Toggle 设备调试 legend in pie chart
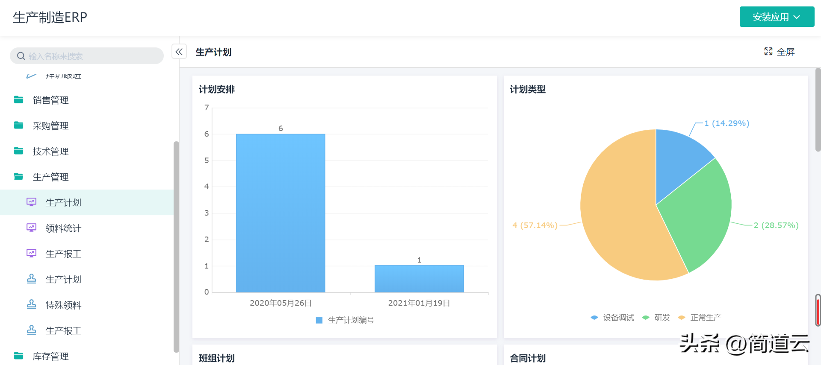Image resolution: width=821 pixels, height=365 pixels. (x=613, y=318)
